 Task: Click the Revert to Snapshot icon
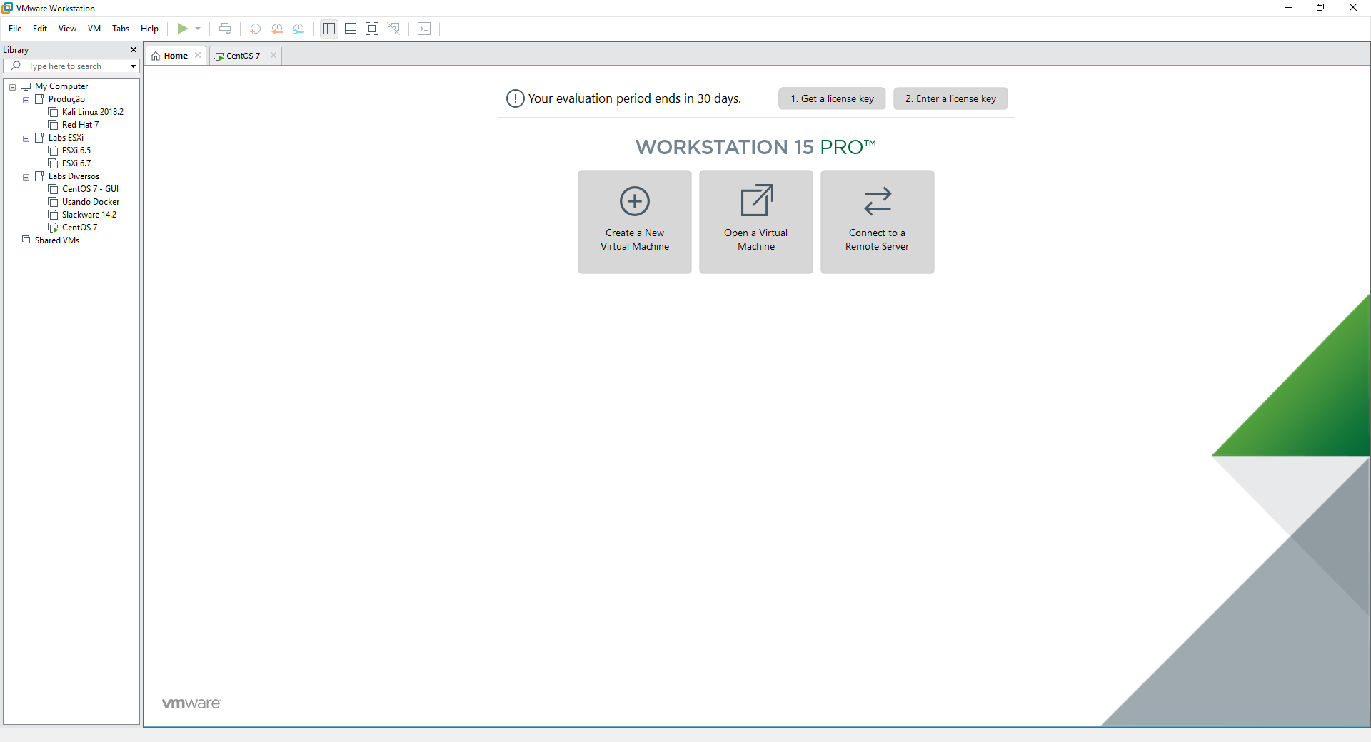click(x=277, y=29)
